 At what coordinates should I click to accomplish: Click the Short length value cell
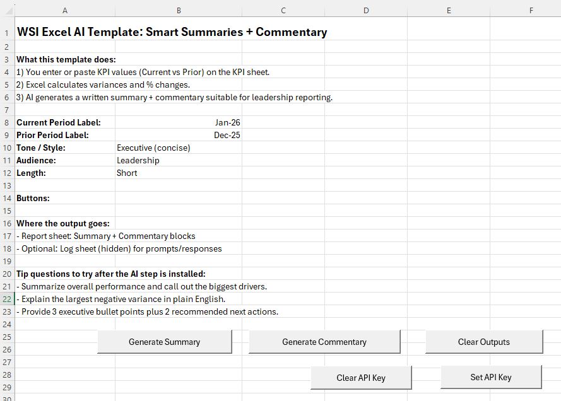tap(179, 173)
